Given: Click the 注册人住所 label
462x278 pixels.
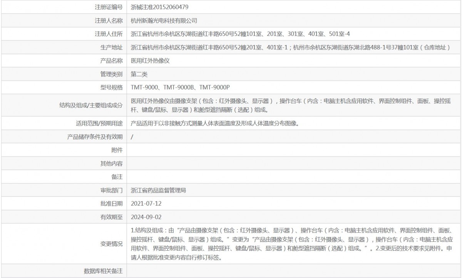Looking at the screenshot, I should (x=109, y=34).
